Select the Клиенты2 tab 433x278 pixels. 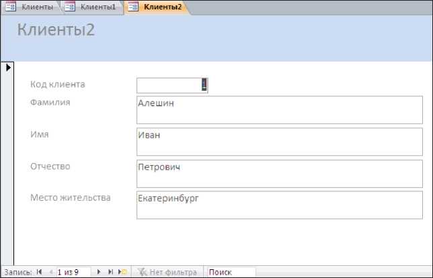(x=156, y=7)
